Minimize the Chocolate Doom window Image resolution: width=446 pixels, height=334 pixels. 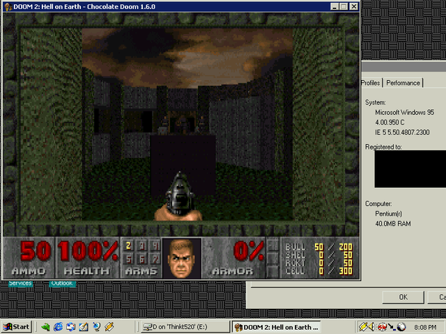(334, 6)
